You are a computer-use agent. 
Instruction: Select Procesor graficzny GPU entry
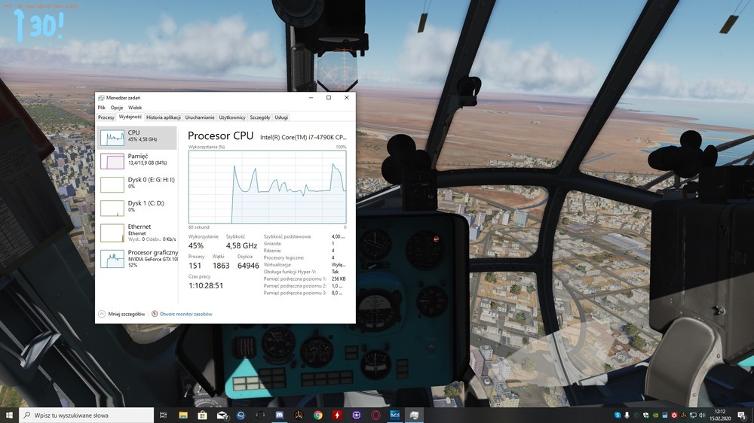click(137, 258)
